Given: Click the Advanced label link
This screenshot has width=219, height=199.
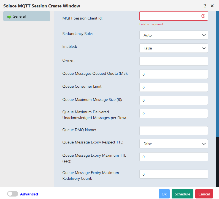Looking at the screenshot, I should (x=29, y=194).
